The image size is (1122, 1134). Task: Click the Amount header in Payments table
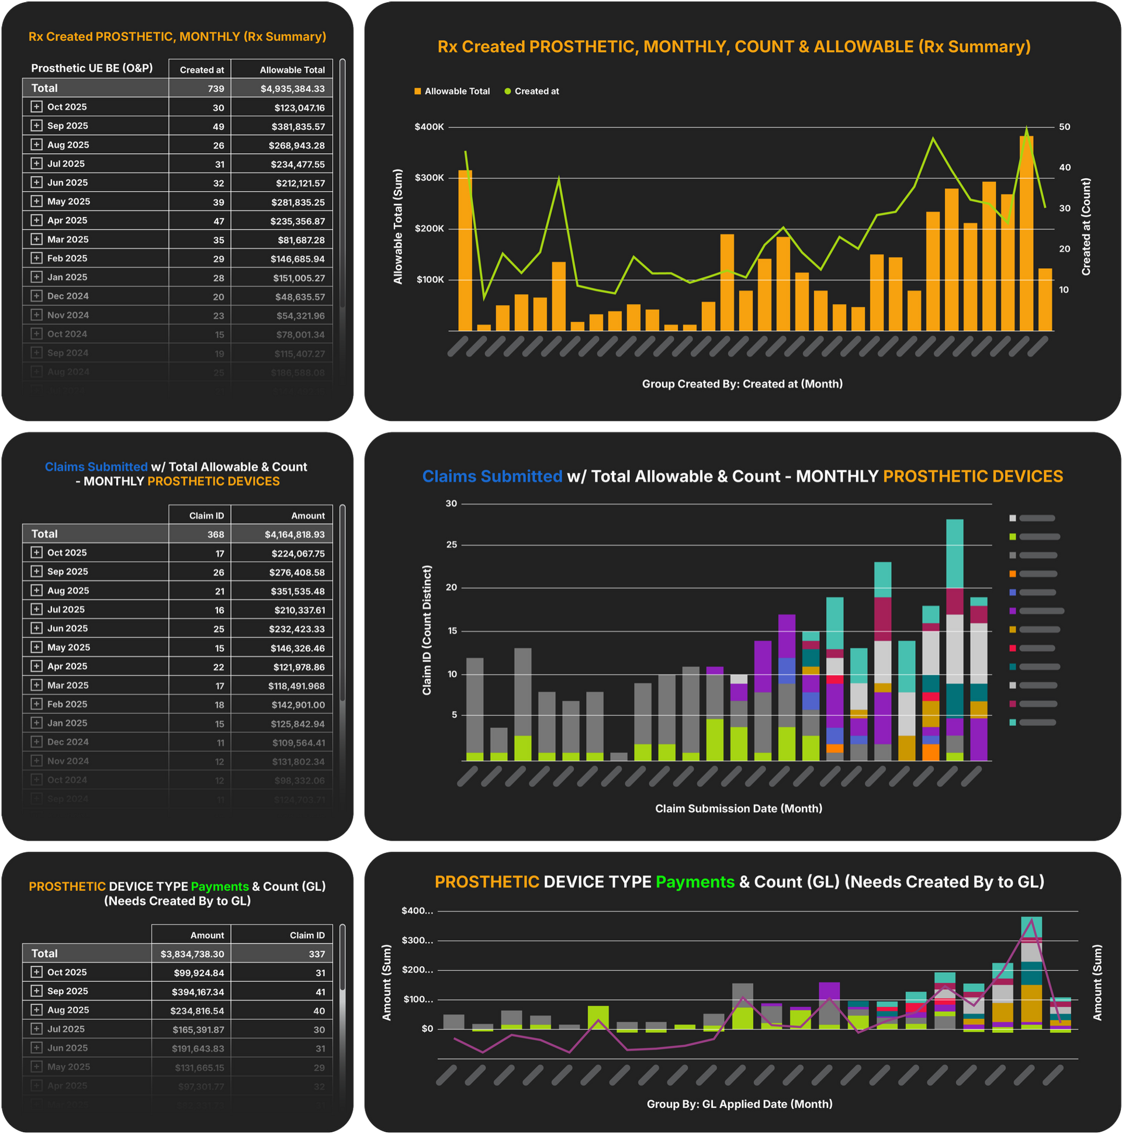[x=206, y=936]
